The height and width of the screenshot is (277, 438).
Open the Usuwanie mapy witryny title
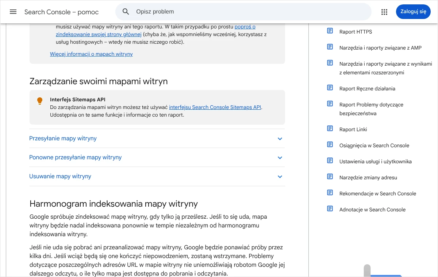pyautogui.click(x=60, y=176)
